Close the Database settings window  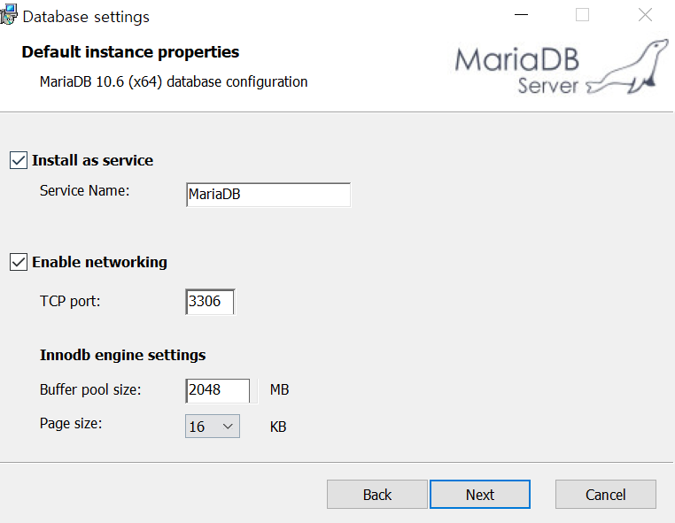click(645, 15)
